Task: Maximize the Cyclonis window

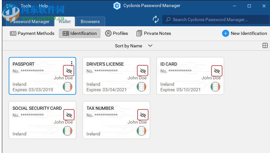Action: (x=249, y=6)
